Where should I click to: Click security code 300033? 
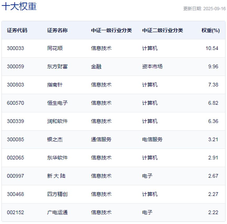15,48
